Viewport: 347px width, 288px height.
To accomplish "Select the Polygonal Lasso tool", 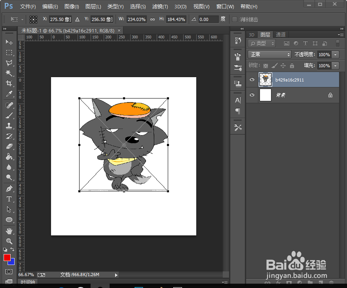I will 9,63.
